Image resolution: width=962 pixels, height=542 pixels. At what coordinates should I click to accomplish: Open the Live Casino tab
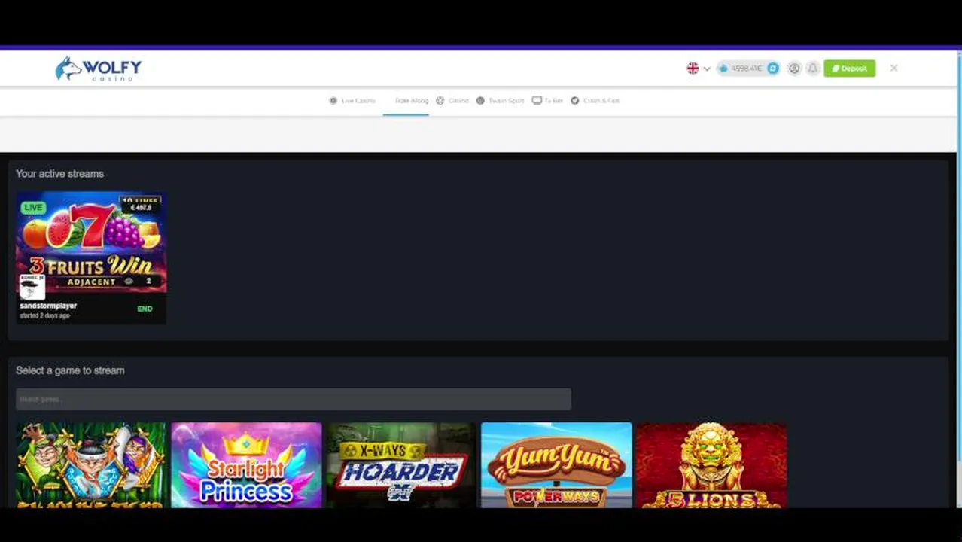point(352,101)
